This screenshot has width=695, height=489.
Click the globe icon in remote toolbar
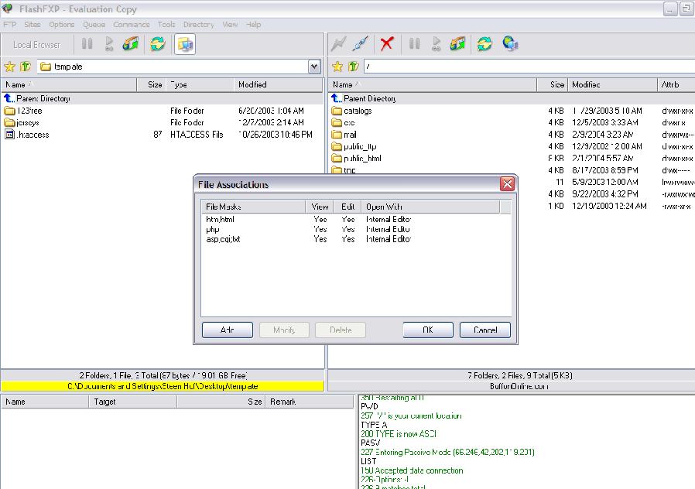click(510, 44)
